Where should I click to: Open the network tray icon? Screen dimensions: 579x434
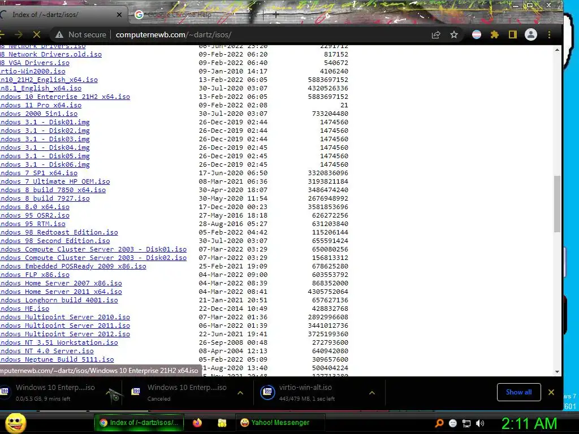click(466, 423)
